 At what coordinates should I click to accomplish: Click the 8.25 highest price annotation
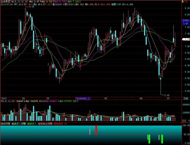[x=32, y=7]
